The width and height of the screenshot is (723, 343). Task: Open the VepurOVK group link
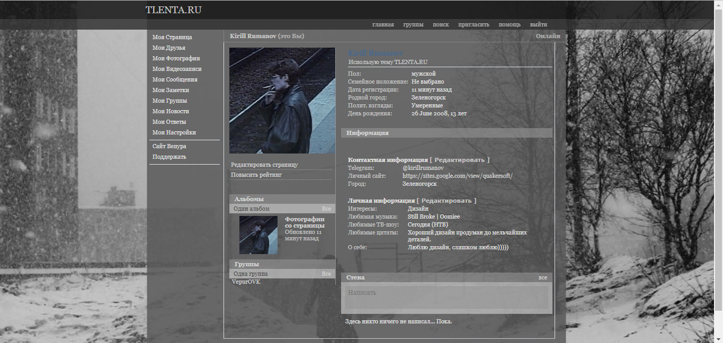(246, 282)
